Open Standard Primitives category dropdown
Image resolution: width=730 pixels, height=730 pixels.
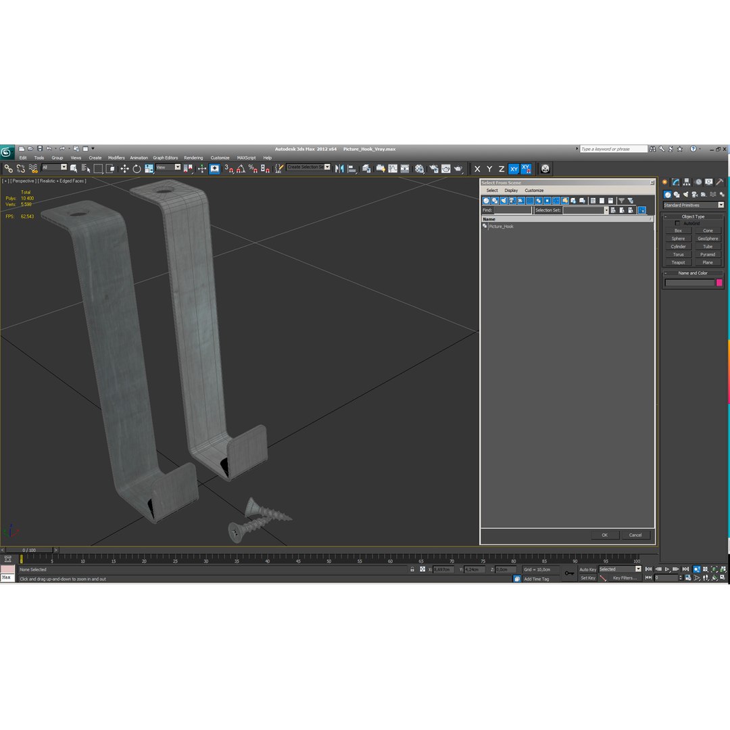(693, 205)
